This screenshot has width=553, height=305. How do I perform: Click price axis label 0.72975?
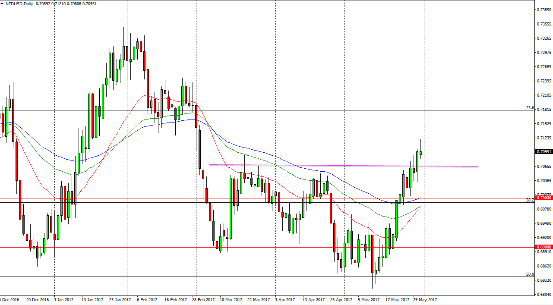544,52
